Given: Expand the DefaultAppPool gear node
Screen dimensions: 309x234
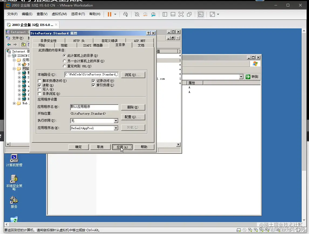Looking at the screenshot, I should (x=19, y=64).
